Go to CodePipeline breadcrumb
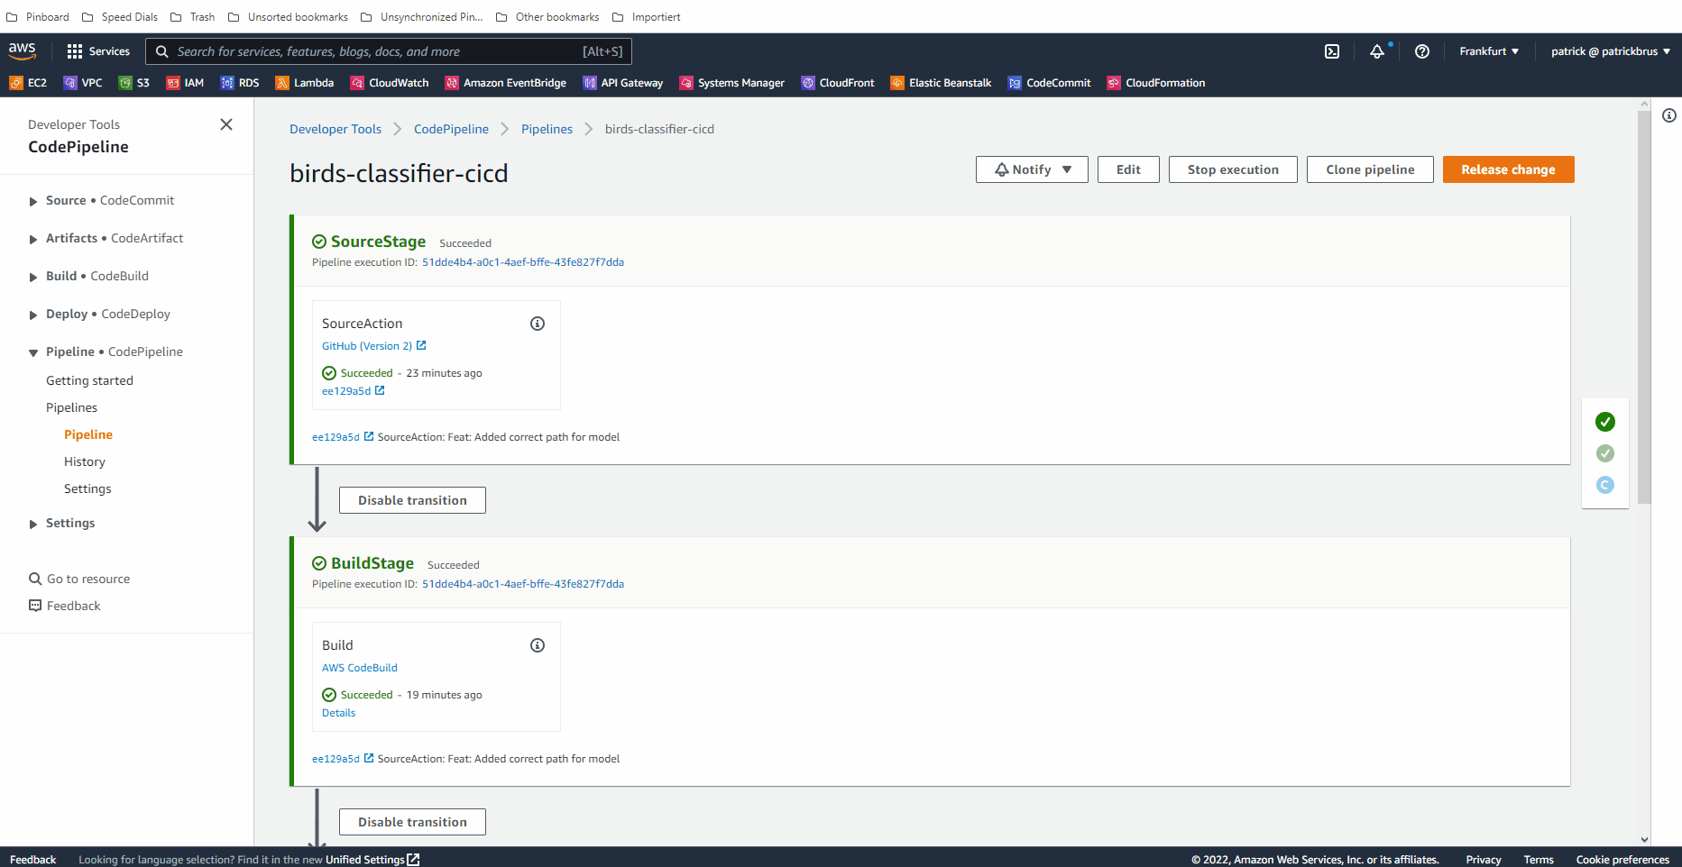 (x=451, y=129)
